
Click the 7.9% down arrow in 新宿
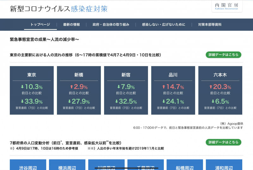(x=119, y=87)
